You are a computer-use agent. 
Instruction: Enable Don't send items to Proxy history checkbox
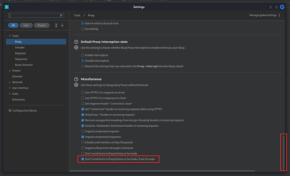click(83, 153)
